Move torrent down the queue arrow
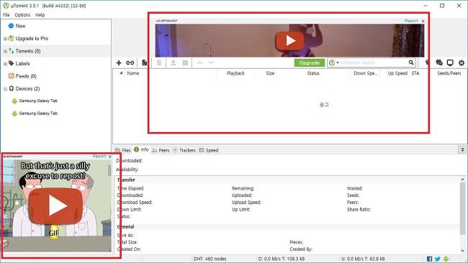The width and height of the screenshot is (468, 263). (x=211, y=63)
